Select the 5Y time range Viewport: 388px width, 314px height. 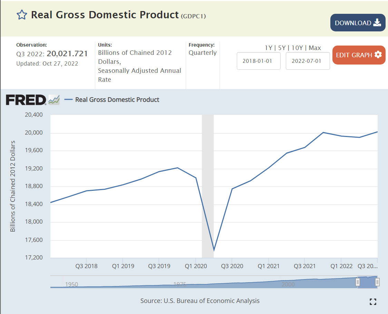(x=282, y=48)
